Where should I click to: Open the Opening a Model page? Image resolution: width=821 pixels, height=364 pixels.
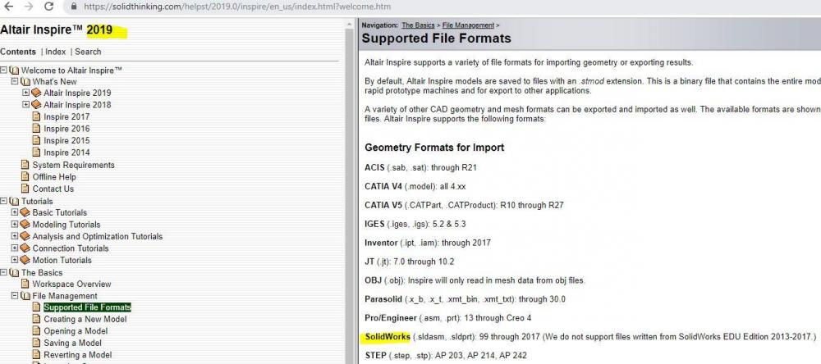tap(76, 331)
